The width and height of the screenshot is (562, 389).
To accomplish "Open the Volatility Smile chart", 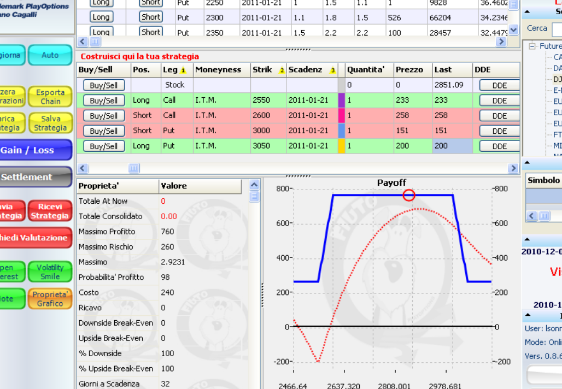I will coord(50,272).
